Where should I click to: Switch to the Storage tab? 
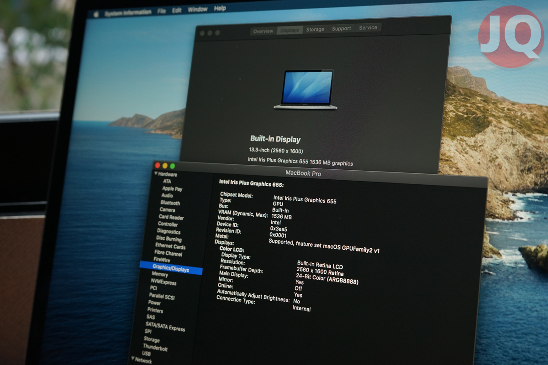[x=315, y=29]
